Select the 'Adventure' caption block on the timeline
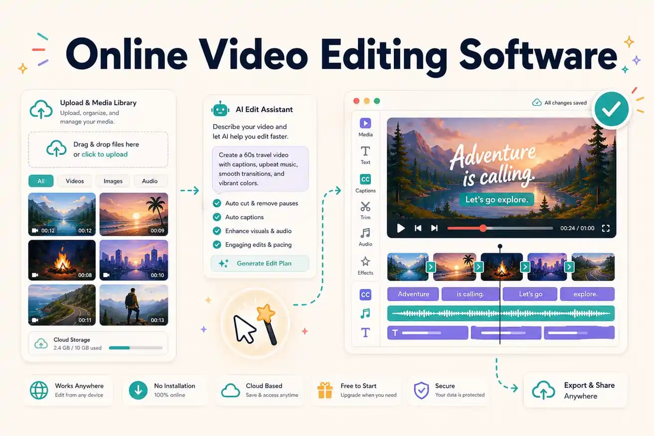The width and height of the screenshot is (654, 436). tap(413, 294)
